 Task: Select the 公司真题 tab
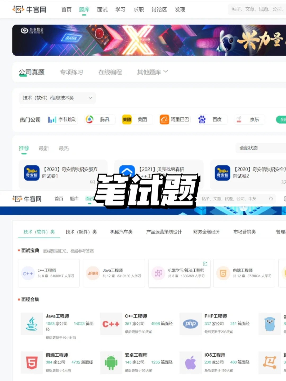[x=32, y=72]
